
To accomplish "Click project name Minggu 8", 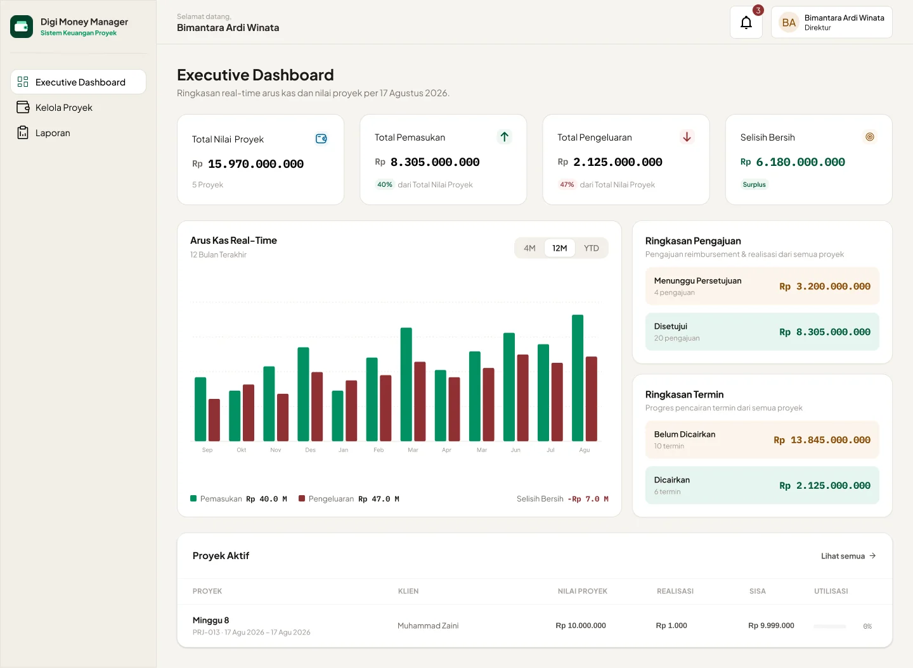I will click(x=211, y=621).
